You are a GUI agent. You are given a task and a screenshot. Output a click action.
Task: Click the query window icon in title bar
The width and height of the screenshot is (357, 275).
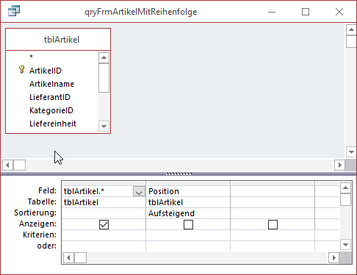(14, 11)
